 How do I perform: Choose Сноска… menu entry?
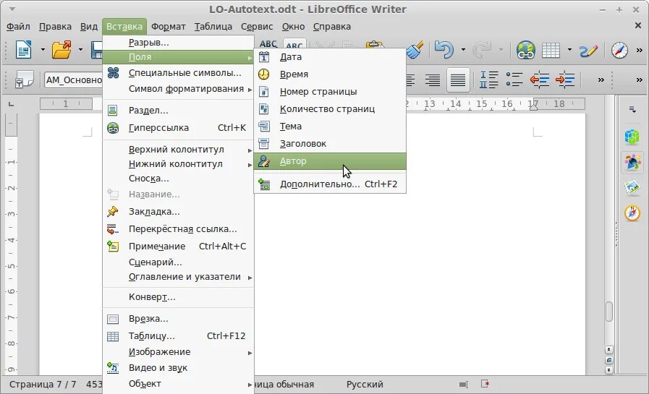pyautogui.click(x=179, y=179)
